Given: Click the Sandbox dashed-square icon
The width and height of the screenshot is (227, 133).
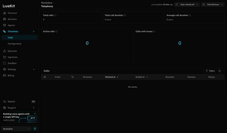Looking at the screenshot, I should pos(5,63).
